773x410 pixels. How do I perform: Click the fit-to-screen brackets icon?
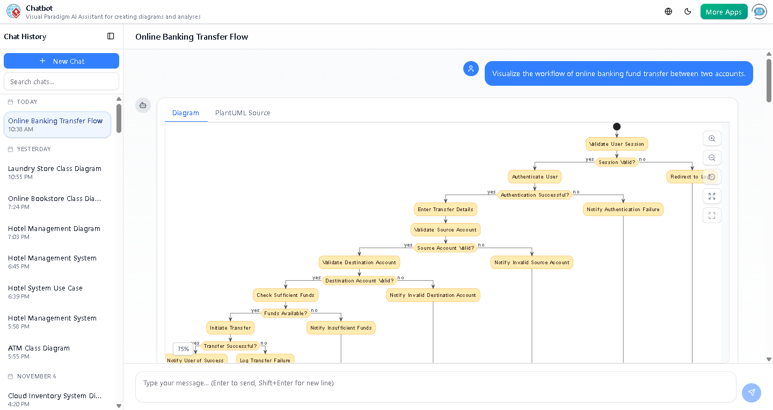tap(712, 215)
